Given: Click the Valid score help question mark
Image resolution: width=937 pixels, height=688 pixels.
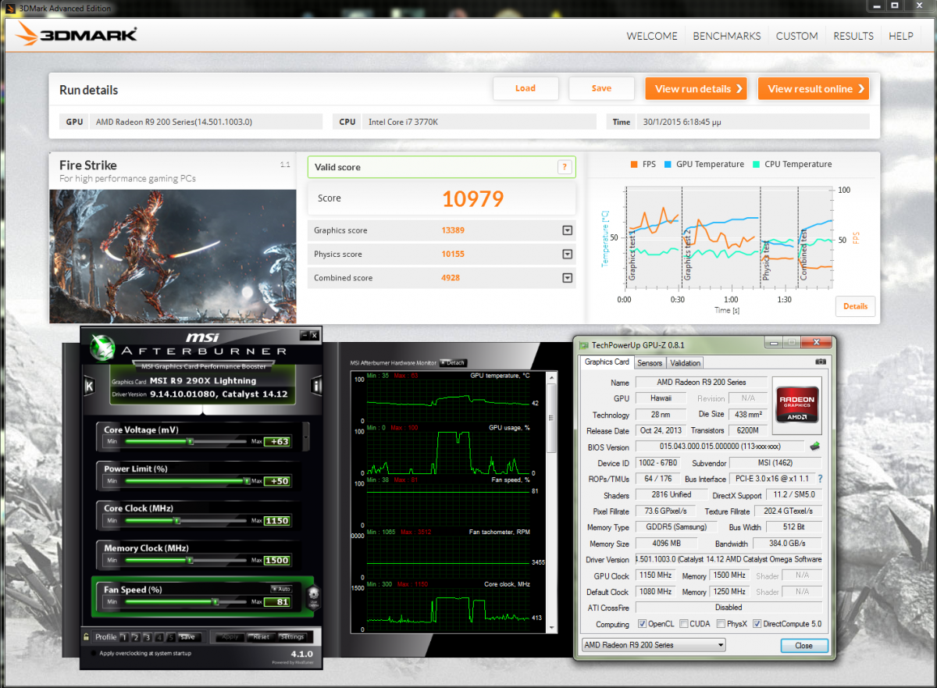Looking at the screenshot, I should click(565, 167).
